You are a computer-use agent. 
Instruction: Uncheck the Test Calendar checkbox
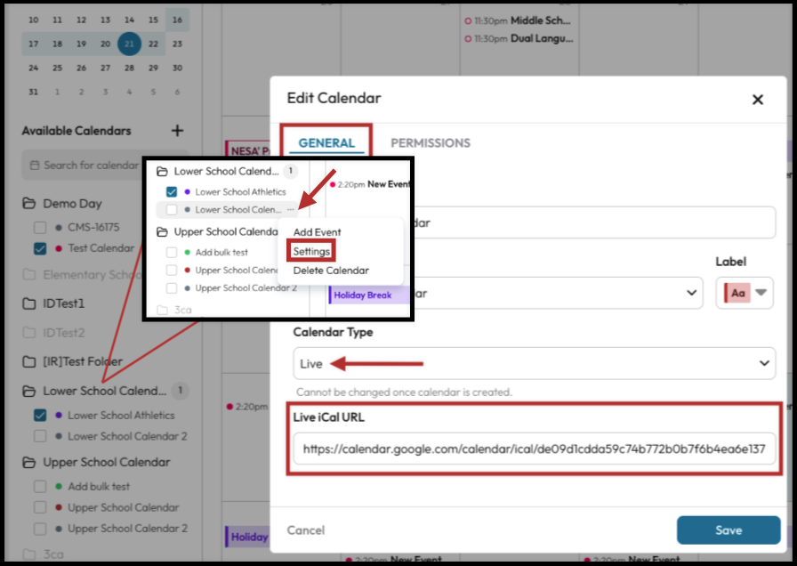pos(40,248)
